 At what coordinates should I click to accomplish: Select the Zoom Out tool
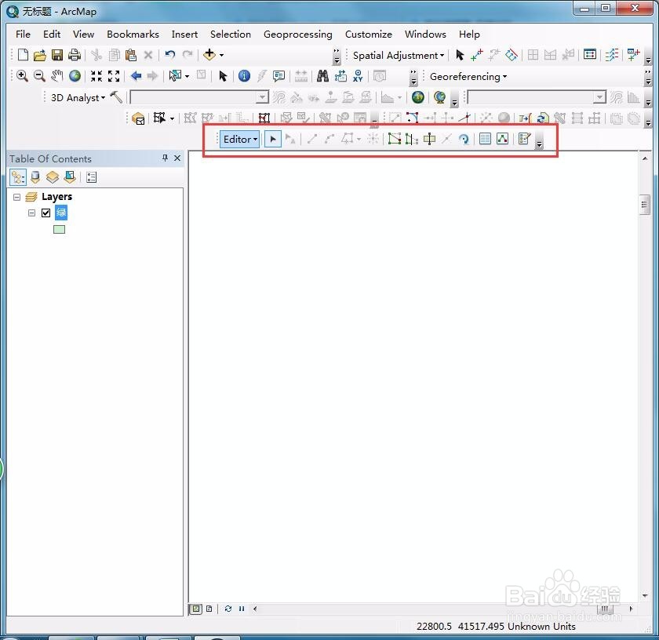(39, 75)
